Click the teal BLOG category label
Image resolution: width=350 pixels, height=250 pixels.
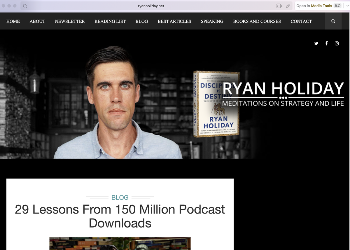point(120,197)
